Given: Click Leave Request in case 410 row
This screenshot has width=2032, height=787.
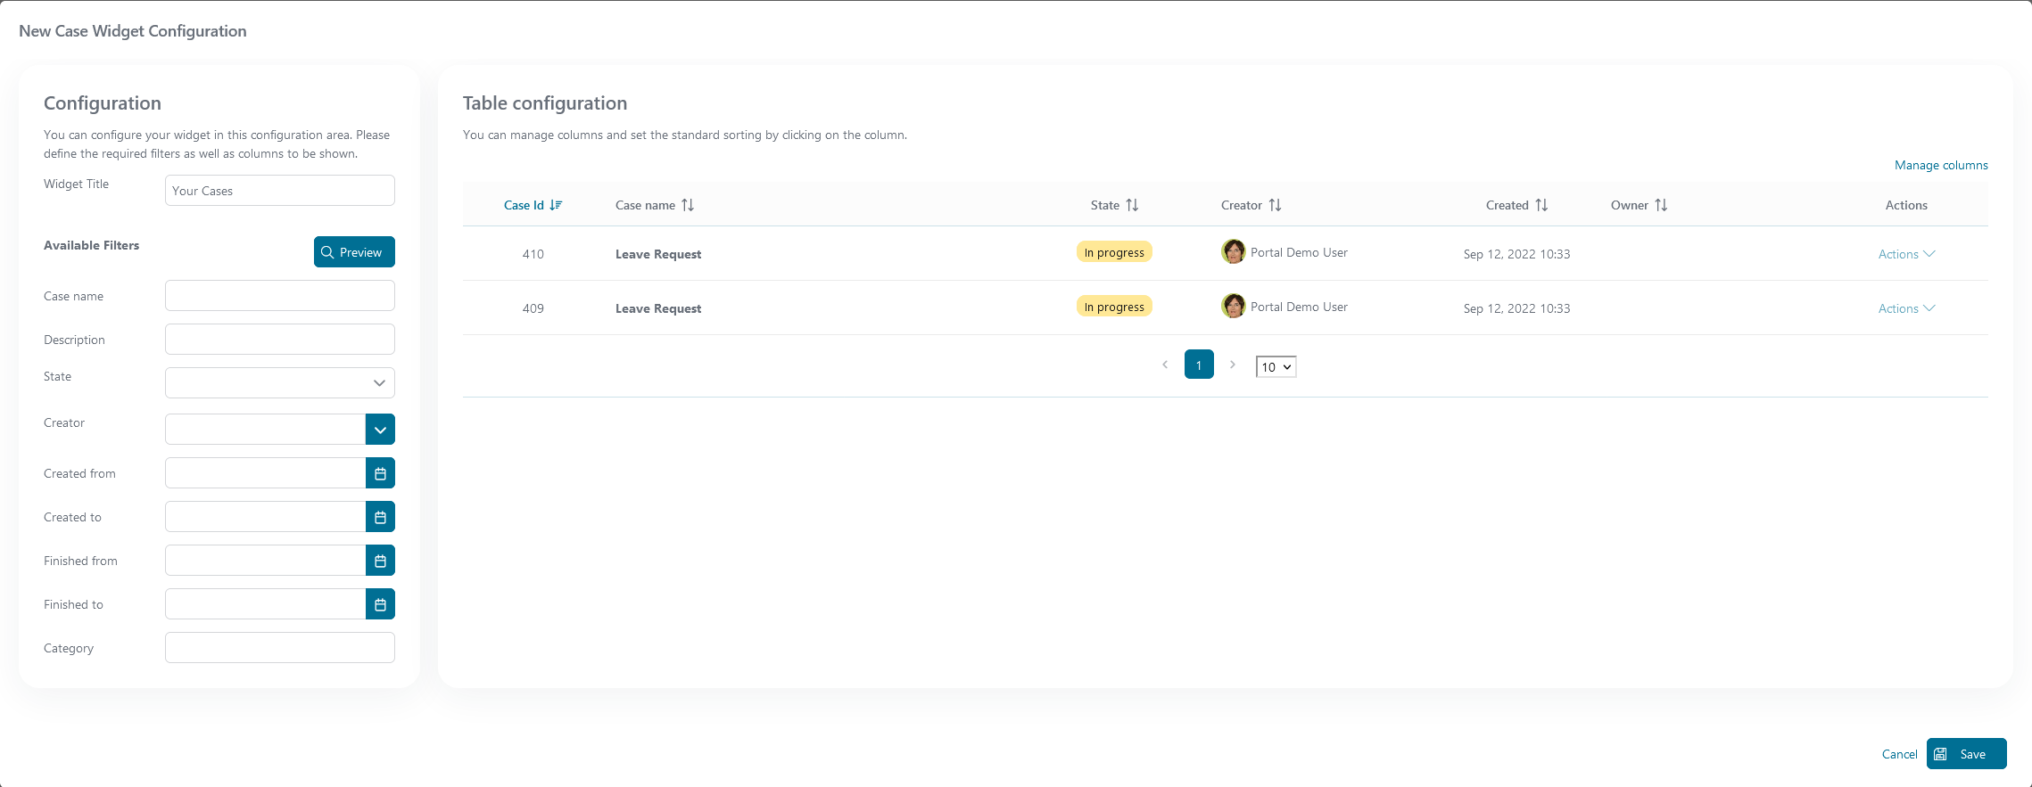Looking at the screenshot, I should 658,254.
